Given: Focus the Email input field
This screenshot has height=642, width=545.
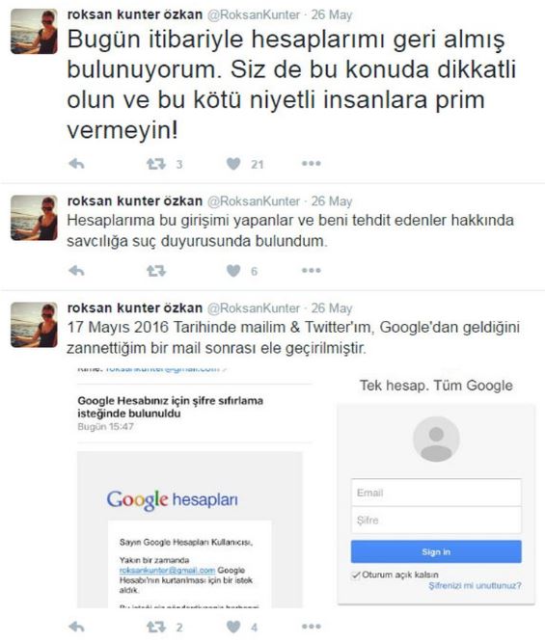Looking at the screenshot, I should pyautogui.click(x=436, y=493).
